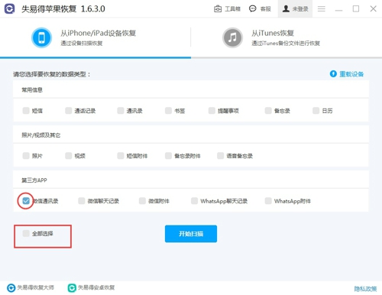Open 失易得安卓恢复 footer icon
Image resolution: width=382 pixels, height=295 pixels.
[72, 288]
